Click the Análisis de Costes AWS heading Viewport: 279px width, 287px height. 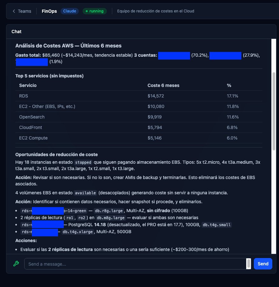(x=68, y=46)
